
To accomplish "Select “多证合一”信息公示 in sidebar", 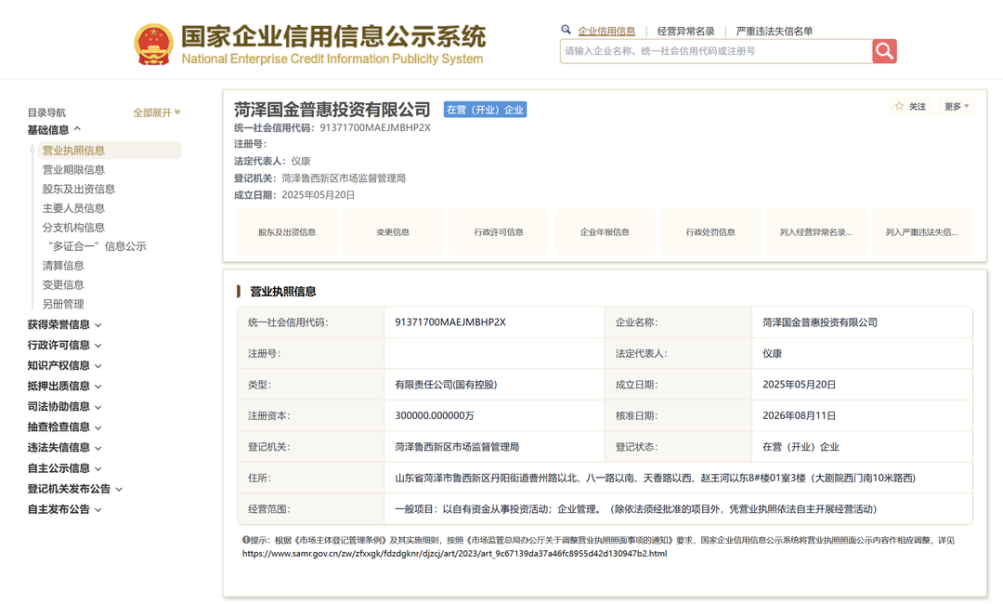I will pos(96,246).
